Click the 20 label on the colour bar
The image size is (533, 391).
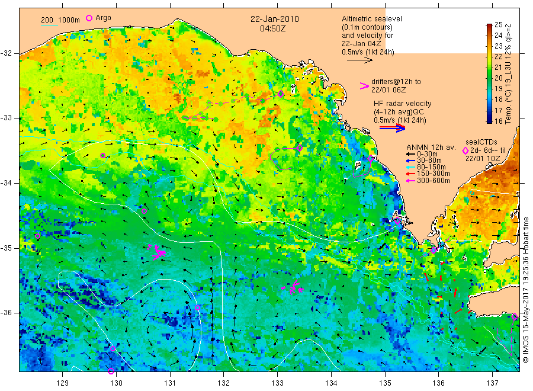[498, 78]
